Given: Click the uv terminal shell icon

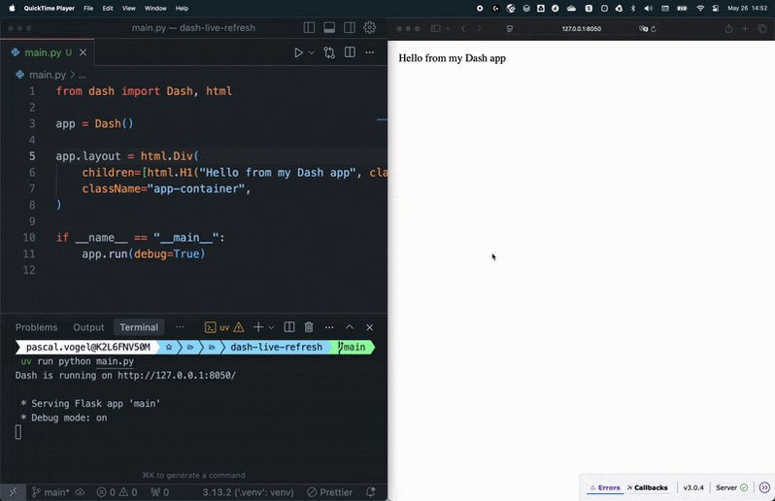Looking at the screenshot, I should [211, 327].
